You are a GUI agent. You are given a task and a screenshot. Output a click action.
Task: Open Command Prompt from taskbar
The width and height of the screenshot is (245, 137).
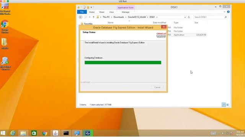[66, 133]
